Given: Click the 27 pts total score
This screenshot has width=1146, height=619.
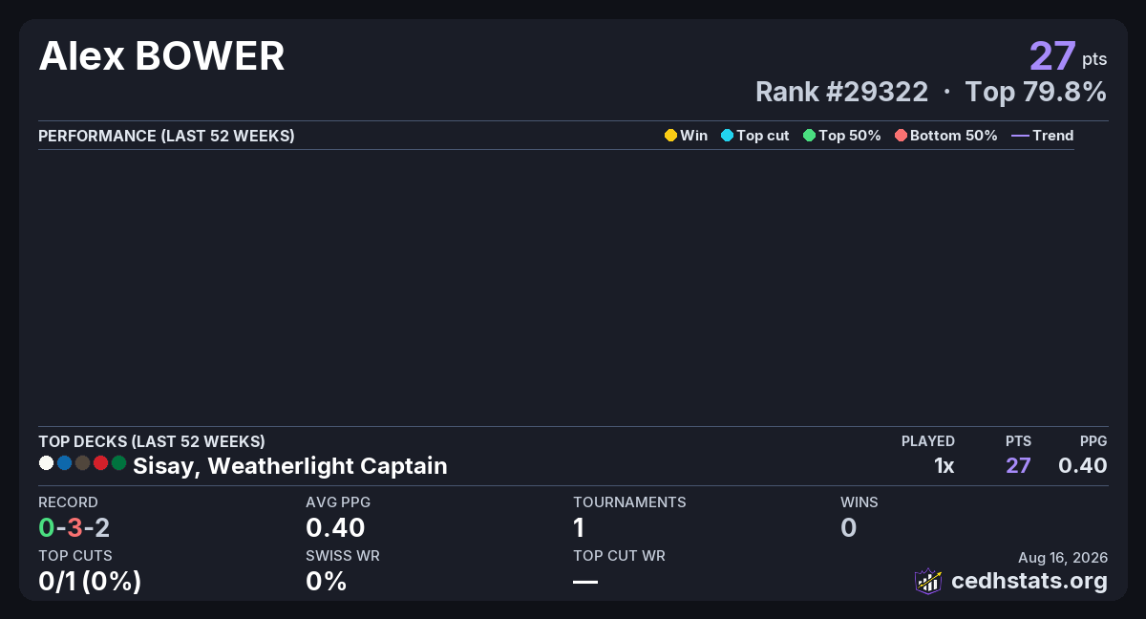Looking at the screenshot, I should coord(1068,56).
